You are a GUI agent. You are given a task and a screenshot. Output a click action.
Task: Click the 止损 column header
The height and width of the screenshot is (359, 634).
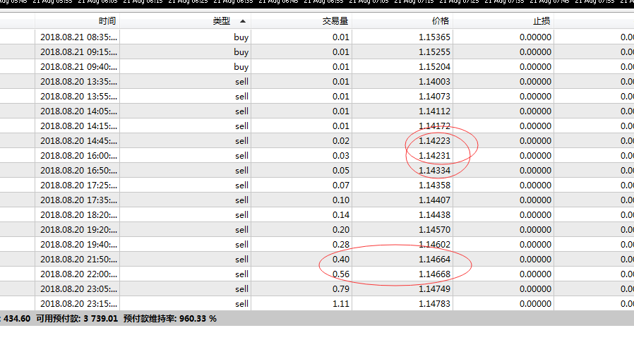503,21
